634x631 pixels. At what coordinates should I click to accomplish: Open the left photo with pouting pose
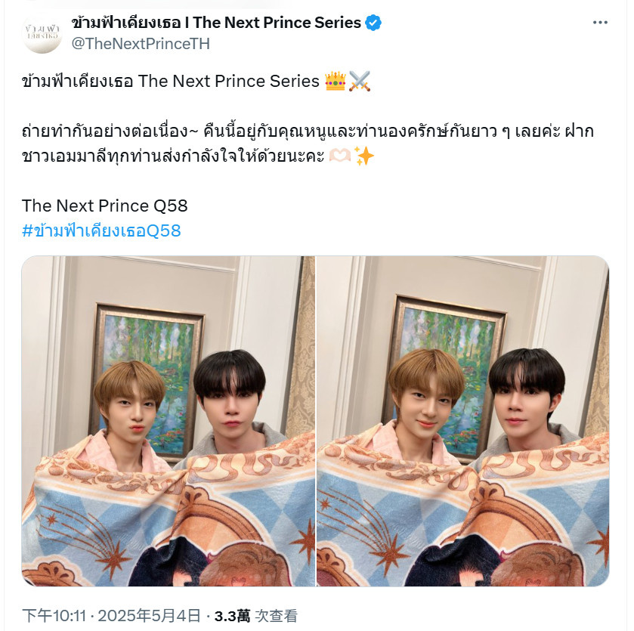pos(169,421)
